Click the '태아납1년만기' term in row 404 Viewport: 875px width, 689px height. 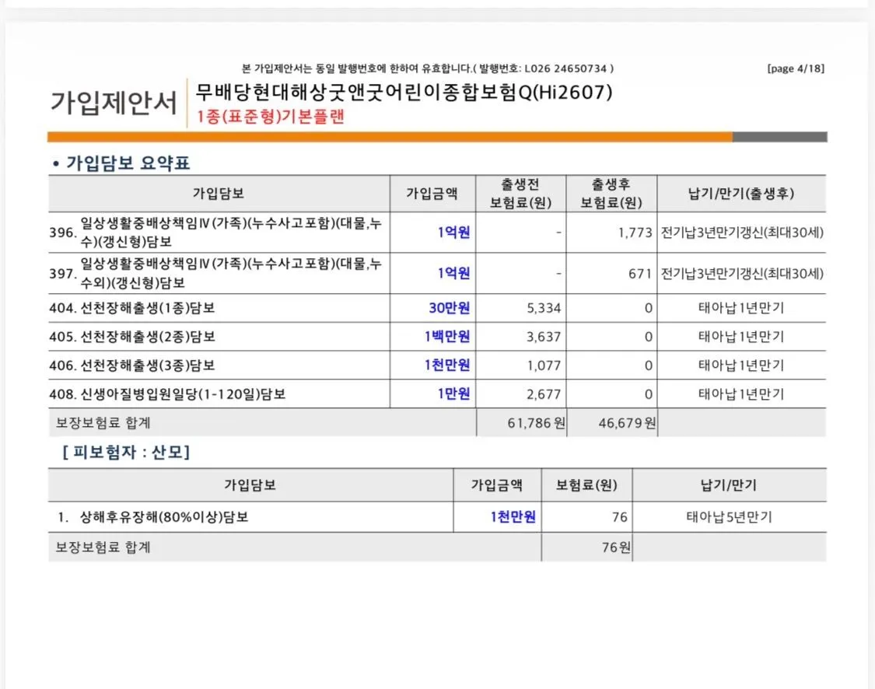[741, 308]
